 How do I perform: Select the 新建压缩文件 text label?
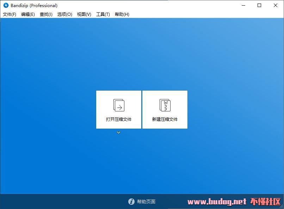165,119
